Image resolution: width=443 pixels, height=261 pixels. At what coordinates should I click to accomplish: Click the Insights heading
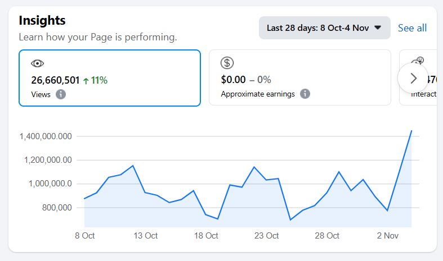(42, 20)
